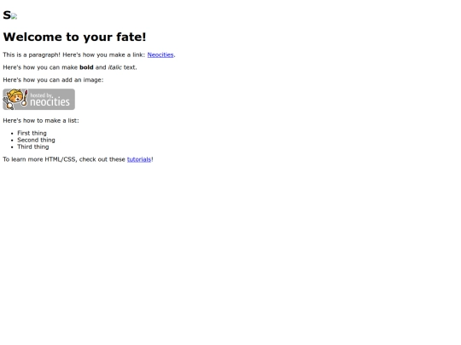This screenshot has height=345, width=461.
Task: Click the text 'To learn more HTML/CSS'
Action: [39, 159]
